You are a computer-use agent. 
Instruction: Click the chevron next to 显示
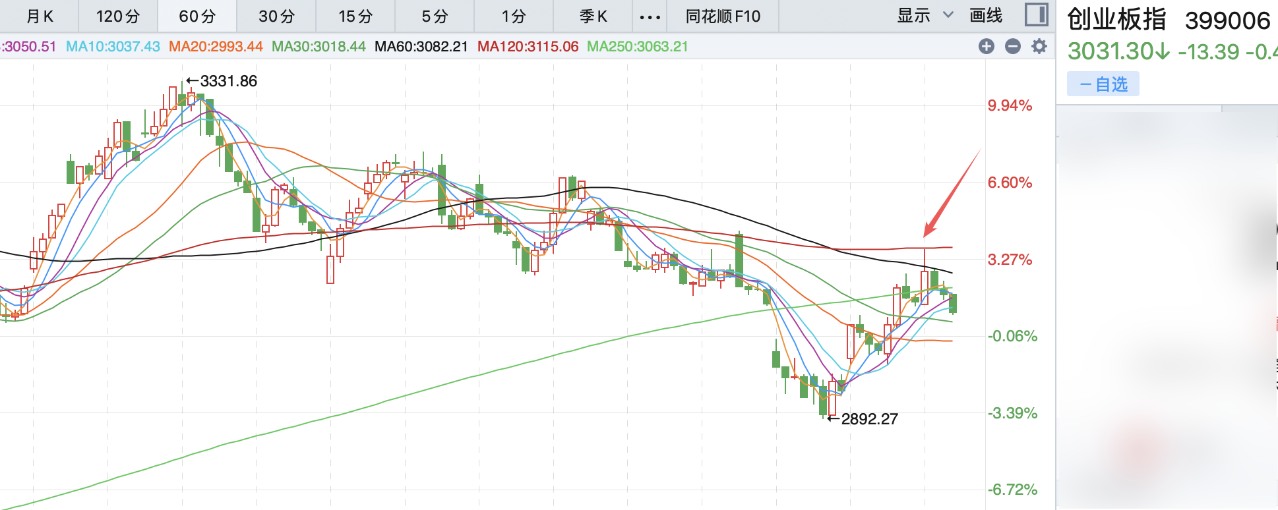(948, 15)
